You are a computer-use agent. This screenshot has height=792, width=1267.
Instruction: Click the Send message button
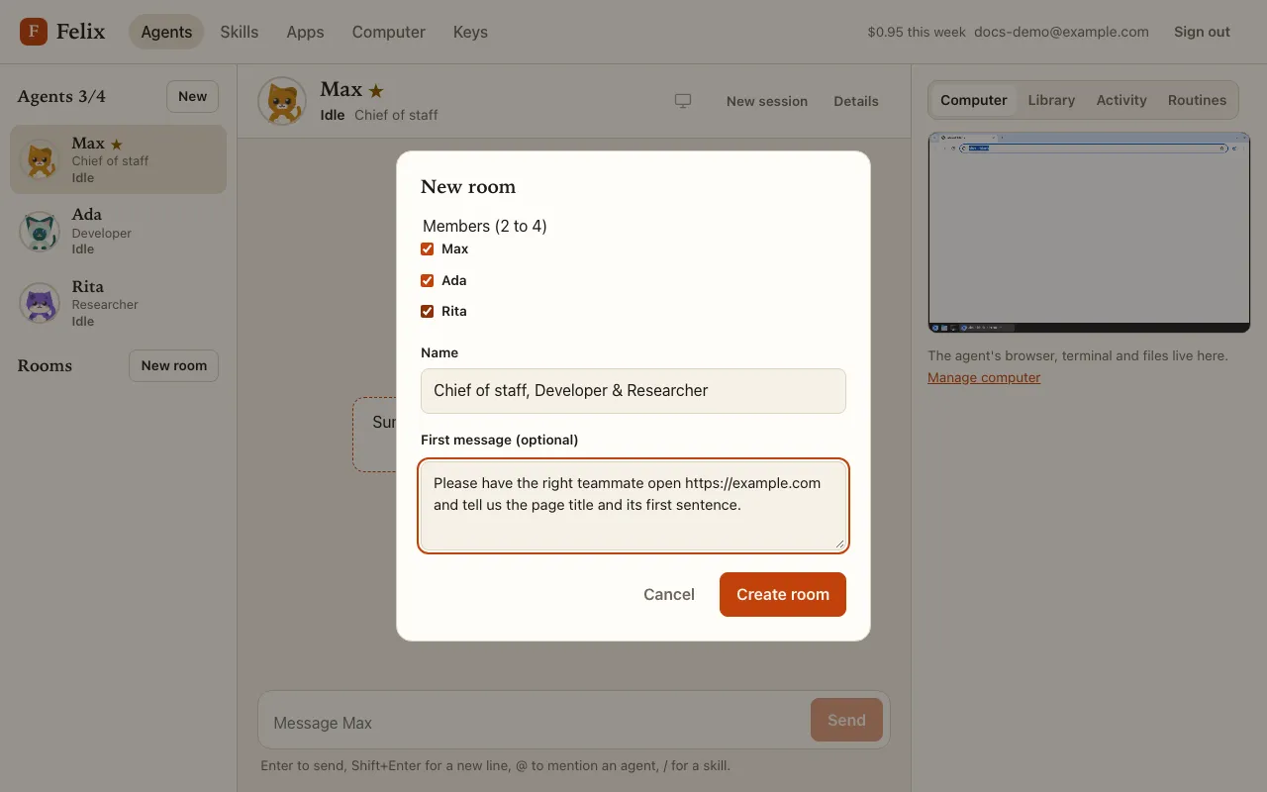click(x=846, y=720)
